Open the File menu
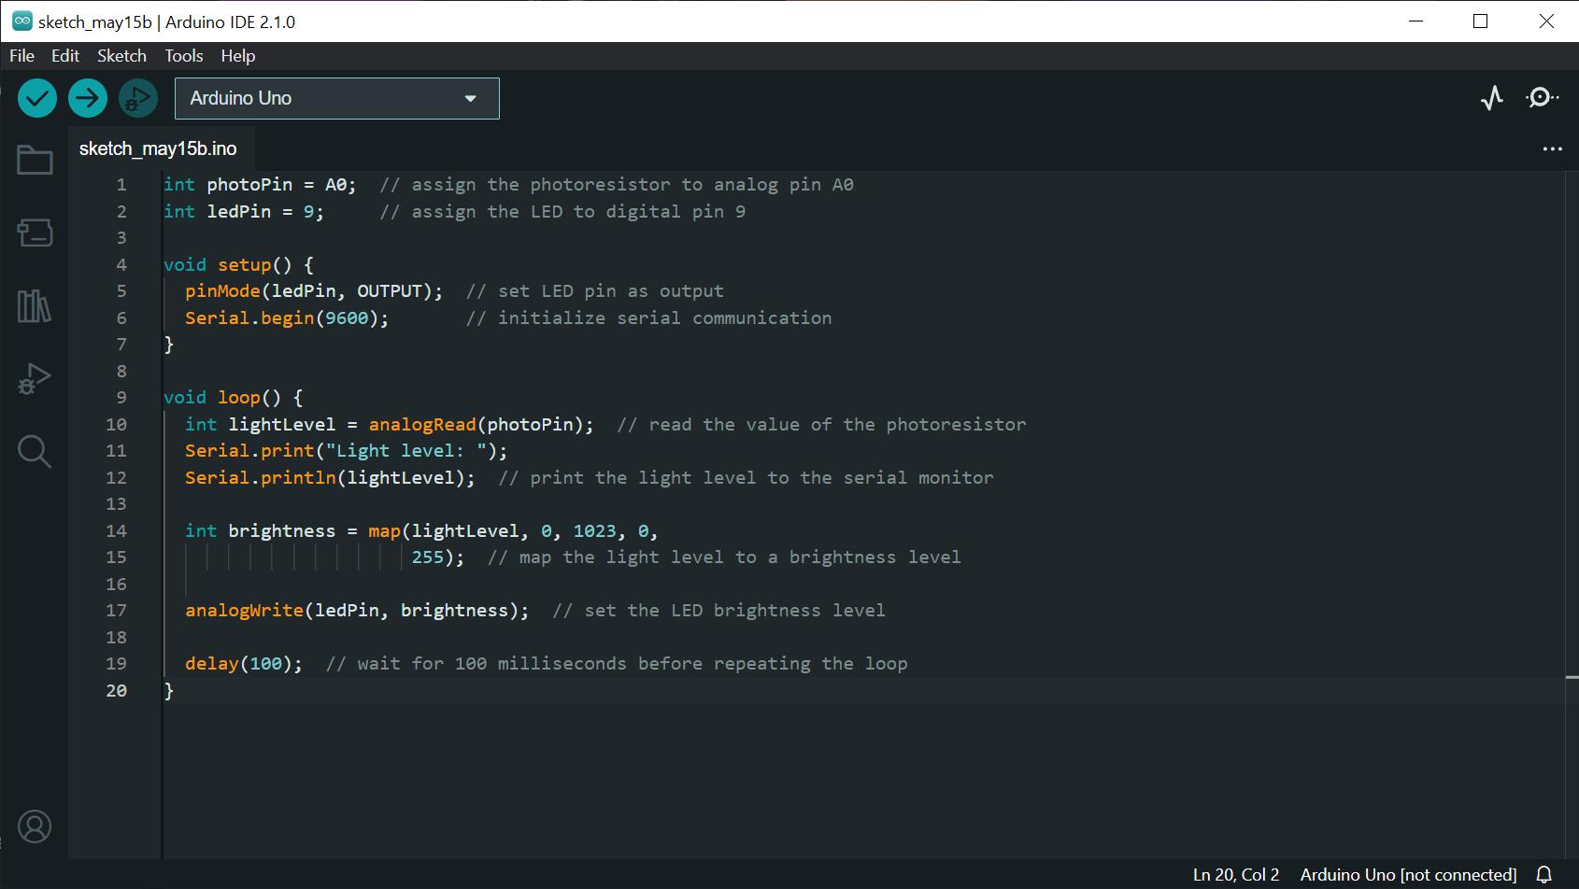 click(x=21, y=56)
